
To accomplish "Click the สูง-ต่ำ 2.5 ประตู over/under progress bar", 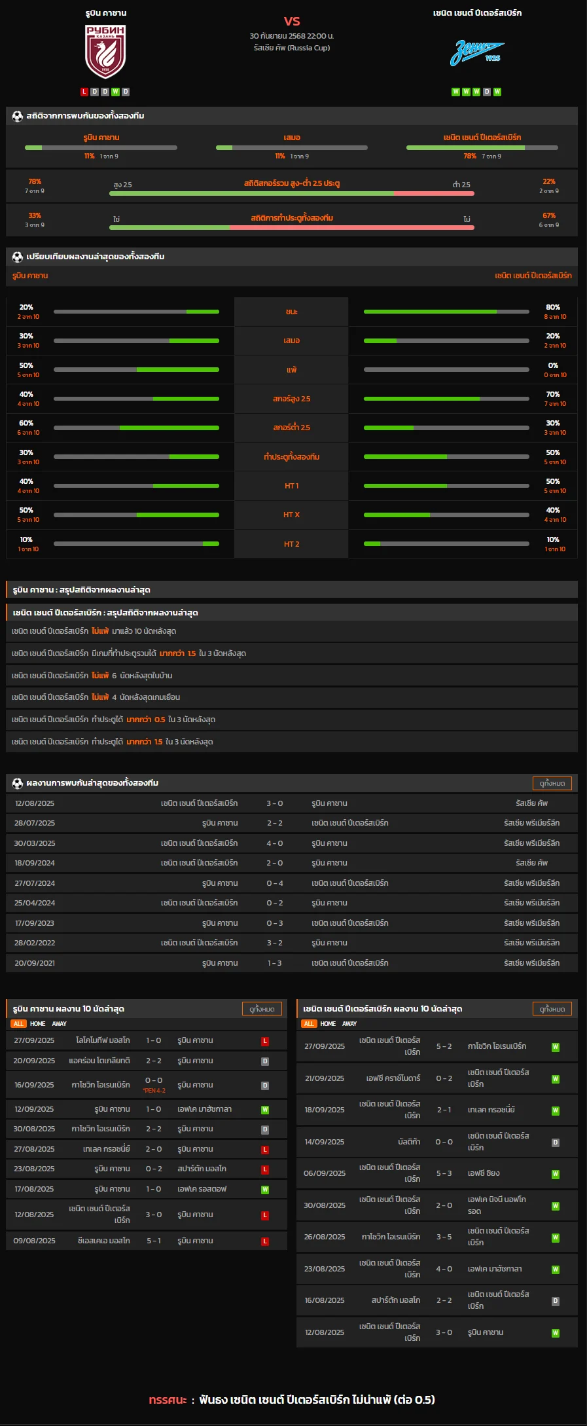I will (292, 194).
